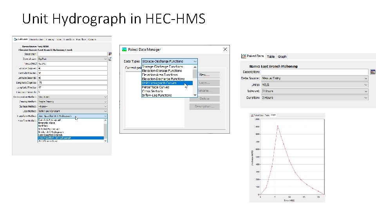Screen dimensions: 376x211
Task: Select highlighted User-Specified Unit Hydrograph option
Action: [71, 138]
